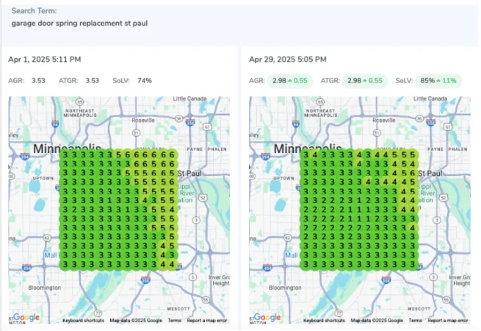The height and width of the screenshot is (331, 481).
Task: Click the 'Little Canada' label on the Apr 29 map
Action: coord(430,99)
